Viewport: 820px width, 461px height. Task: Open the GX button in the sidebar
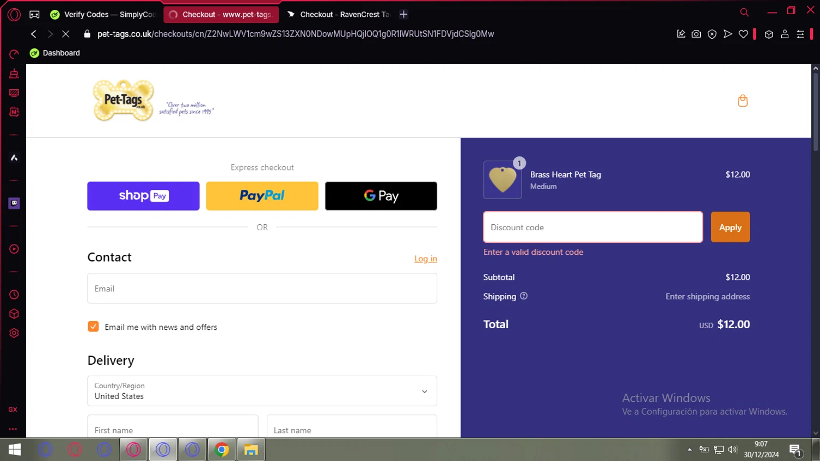click(x=13, y=410)
